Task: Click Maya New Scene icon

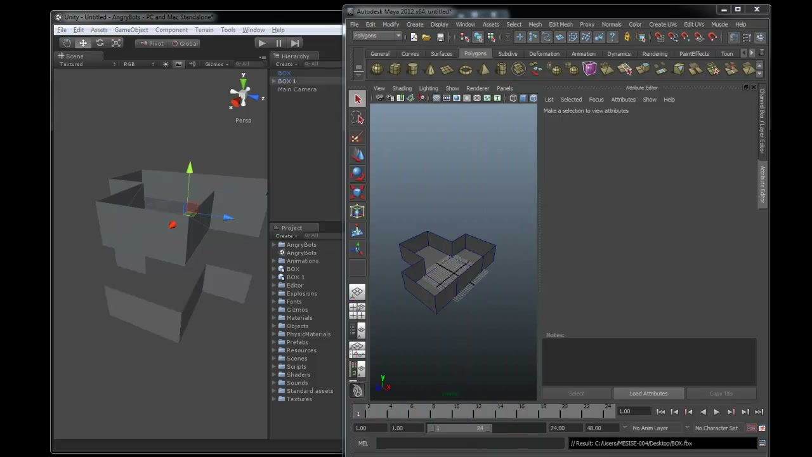Action: [414, 37]
